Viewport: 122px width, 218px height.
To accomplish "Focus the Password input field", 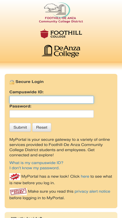I will [52, 114].
